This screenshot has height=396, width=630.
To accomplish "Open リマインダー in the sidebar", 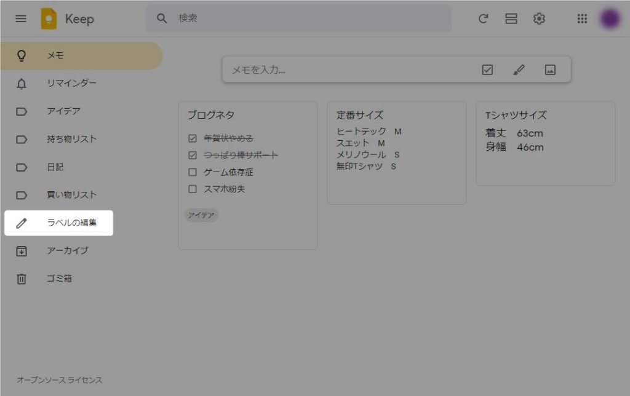I will 71,83.
